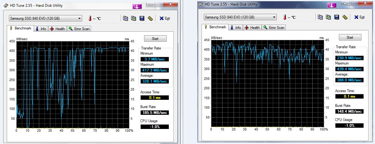Click purple down-arrow title bar icon, right window
This screenshot has width=375, height=144.
click(x=332, y=5)
